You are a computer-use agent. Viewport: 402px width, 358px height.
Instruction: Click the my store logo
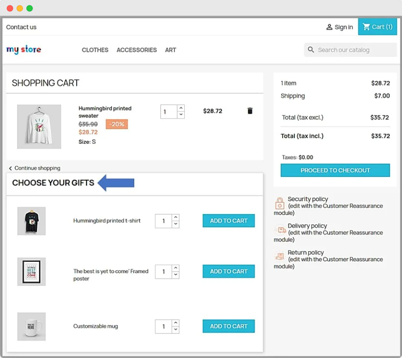coord(24,50)
